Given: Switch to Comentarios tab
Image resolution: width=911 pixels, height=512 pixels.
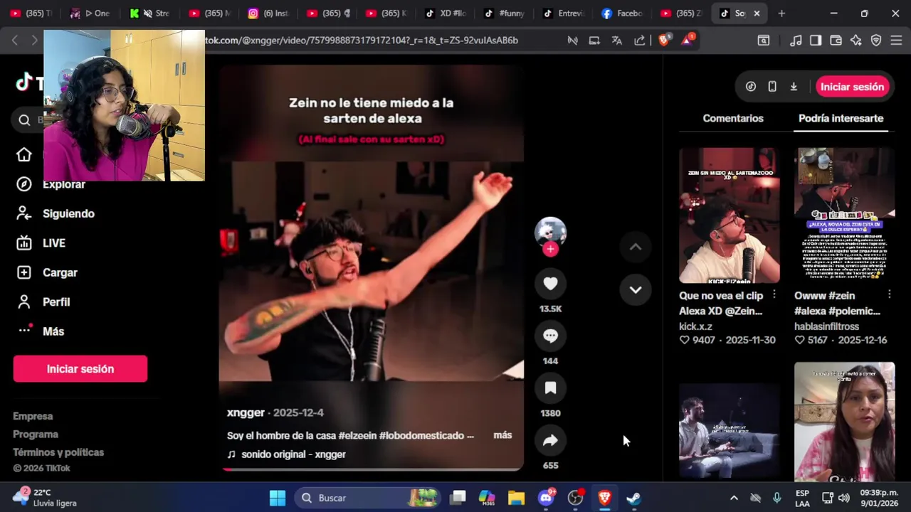Looking at the screenshot, I should click(733, 118).
